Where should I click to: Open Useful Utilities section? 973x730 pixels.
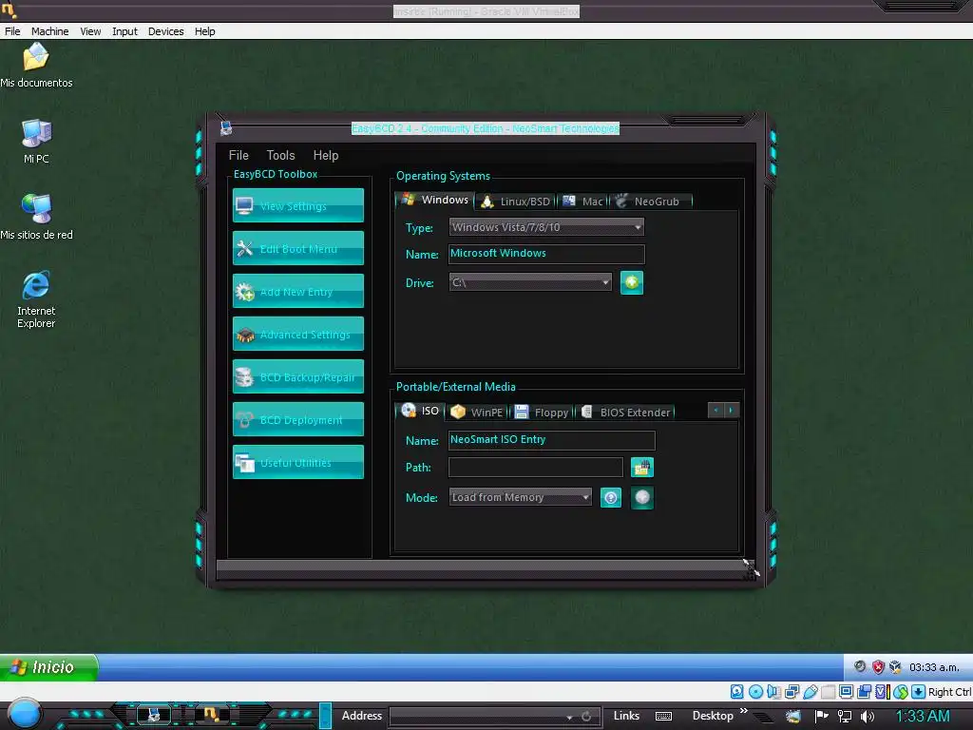pyautogui.click(x=297, y=463)
